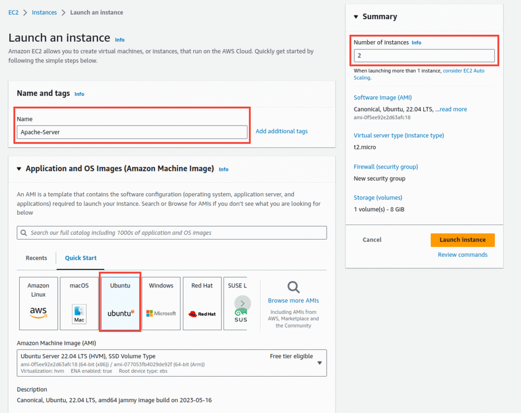
Task: Collapse Application and OS Images section
Action: pyautogui.click(x=19, y=169)
